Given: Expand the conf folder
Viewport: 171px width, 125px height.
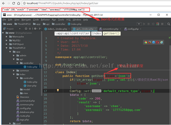Looking at the screenshot, I should click(x=10, y=124).
